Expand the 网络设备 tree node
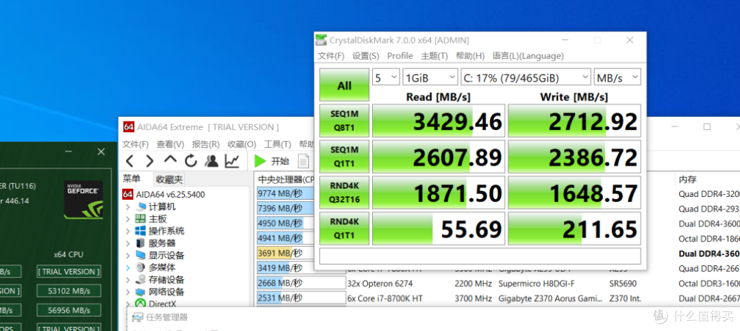The height and width of the screenshot is (331, 740). 128,292
